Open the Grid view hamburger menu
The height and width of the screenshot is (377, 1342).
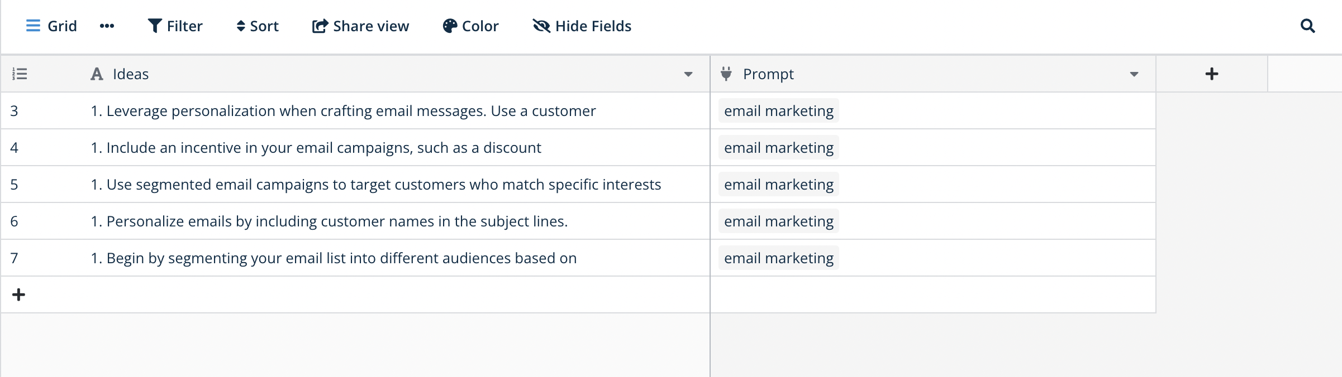34,26
